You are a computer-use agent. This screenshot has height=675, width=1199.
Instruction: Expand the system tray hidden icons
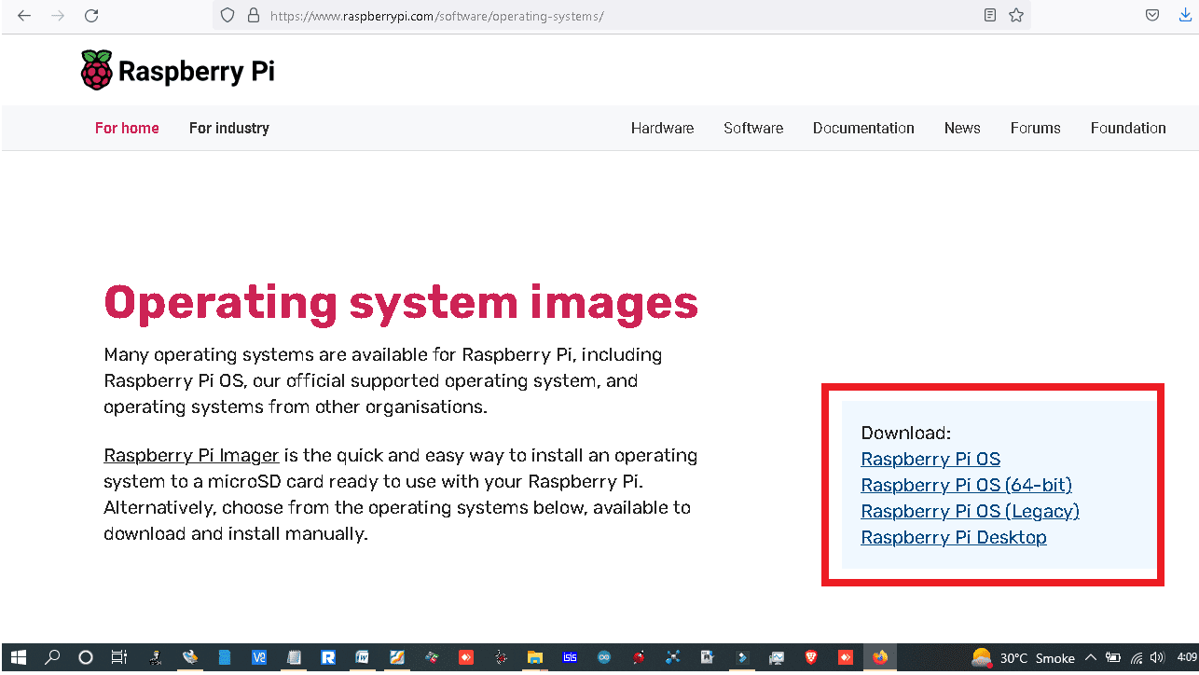point(1091,658)
